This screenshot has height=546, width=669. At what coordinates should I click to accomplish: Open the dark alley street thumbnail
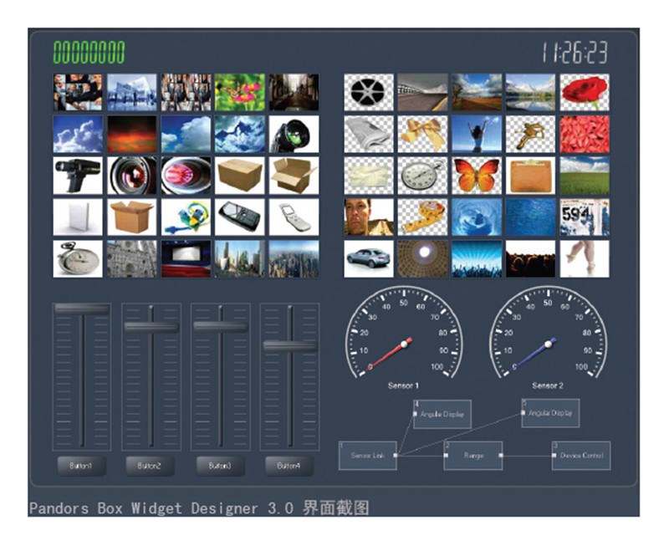294,93
